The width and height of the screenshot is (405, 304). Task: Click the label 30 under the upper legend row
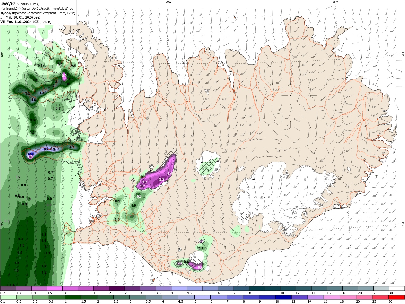pos(391,293)
